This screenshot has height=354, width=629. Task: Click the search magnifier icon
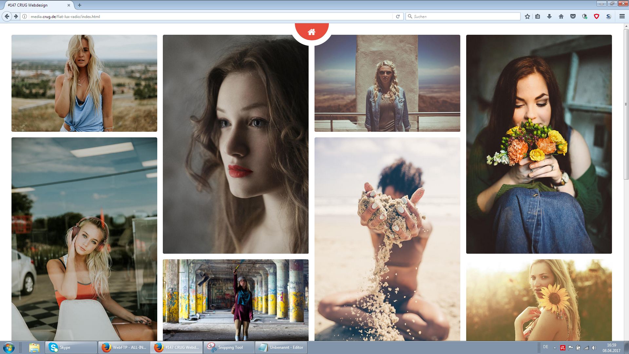coord(410,16)
